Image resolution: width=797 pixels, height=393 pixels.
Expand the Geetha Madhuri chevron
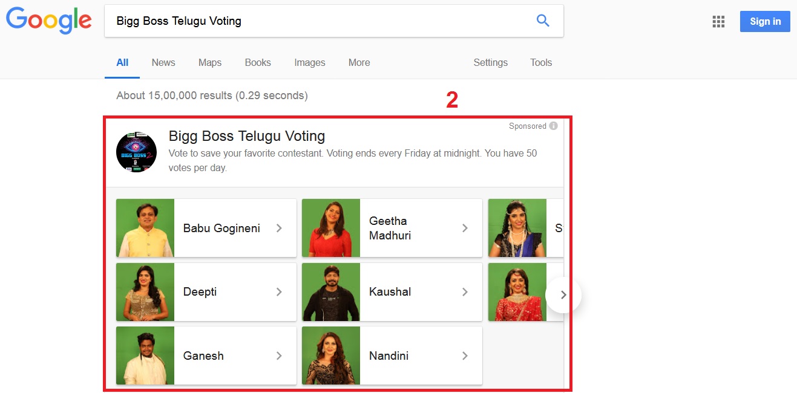click(465, 228)
